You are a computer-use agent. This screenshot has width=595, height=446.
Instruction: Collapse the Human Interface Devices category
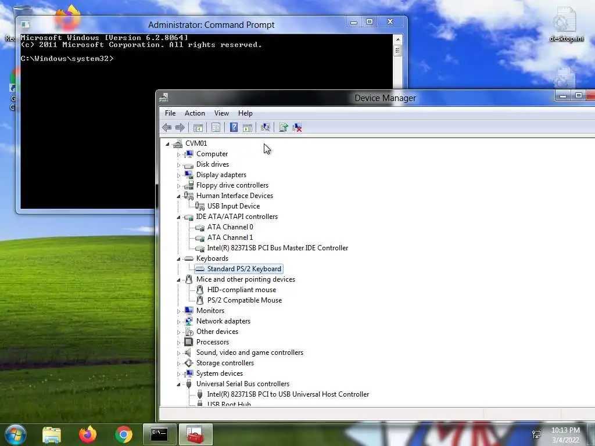coord(178,196)
